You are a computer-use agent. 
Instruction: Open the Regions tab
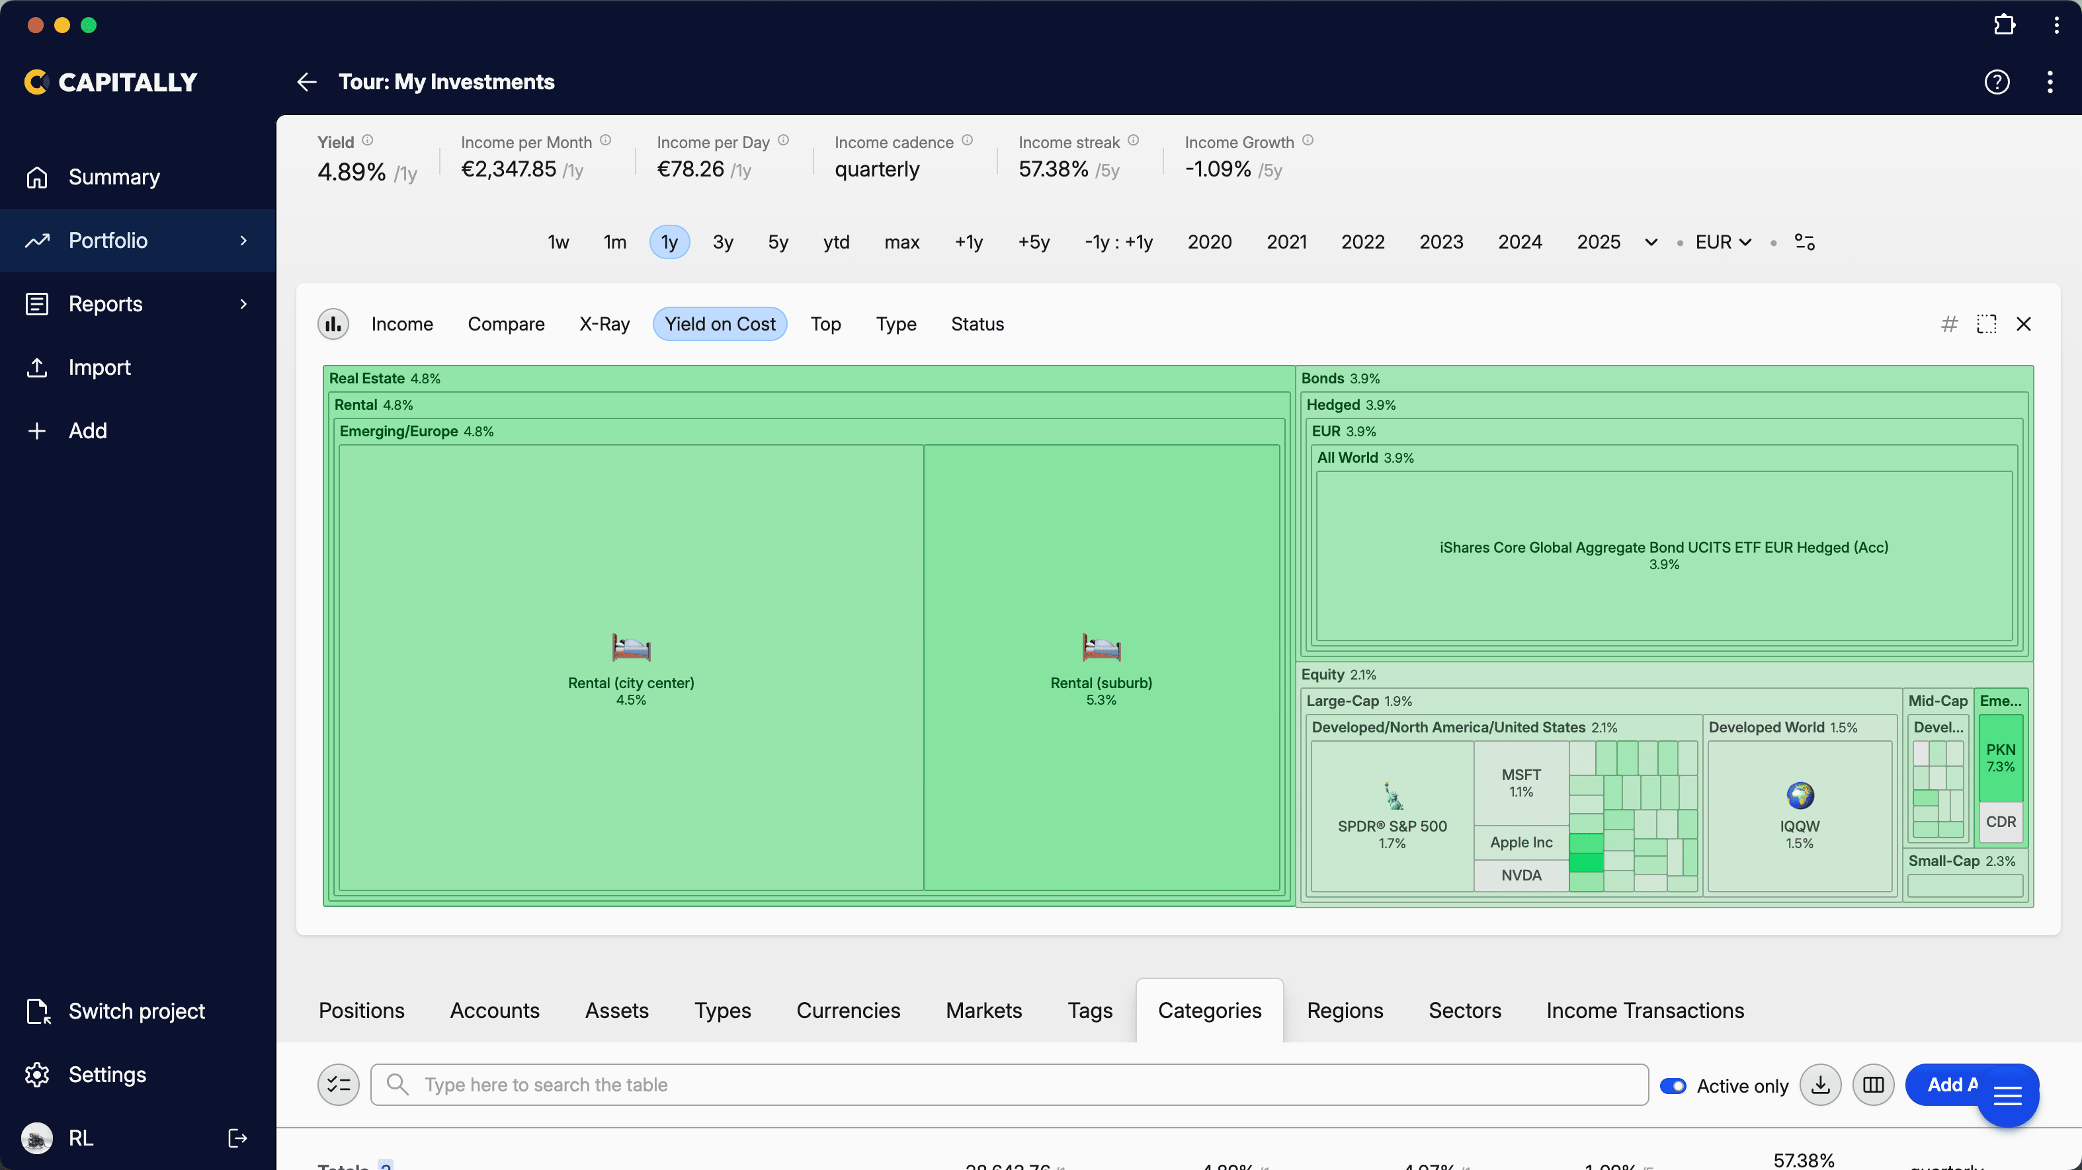click(1345, 1011)
